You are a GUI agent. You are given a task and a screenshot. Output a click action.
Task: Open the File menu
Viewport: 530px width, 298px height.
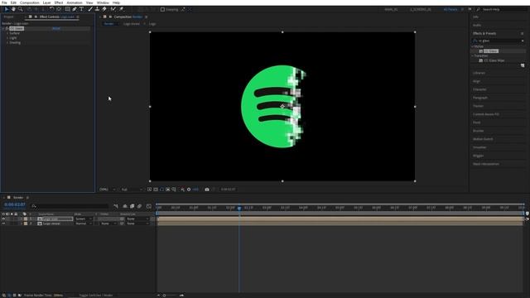pos(4,2)
